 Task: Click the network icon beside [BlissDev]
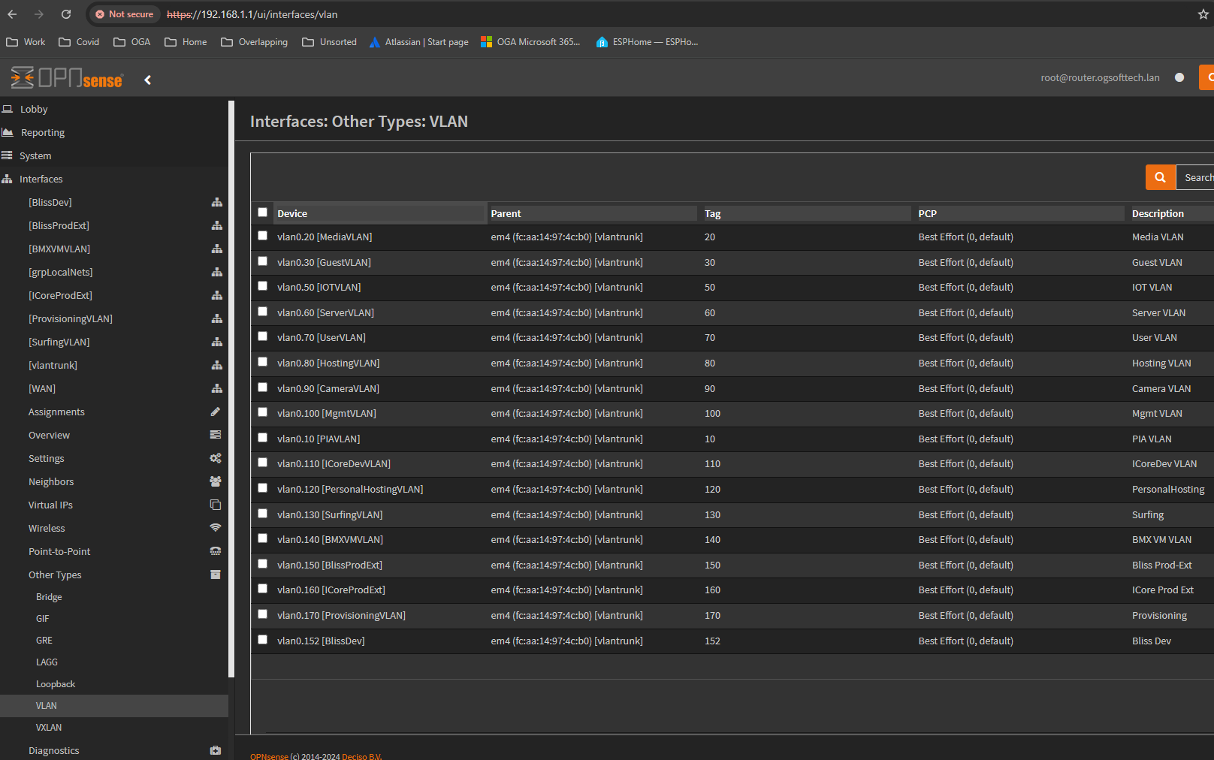point(216,202)
